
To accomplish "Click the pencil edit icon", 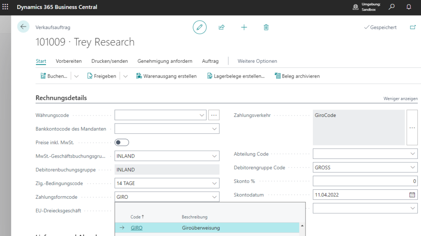I will point(200,27).
